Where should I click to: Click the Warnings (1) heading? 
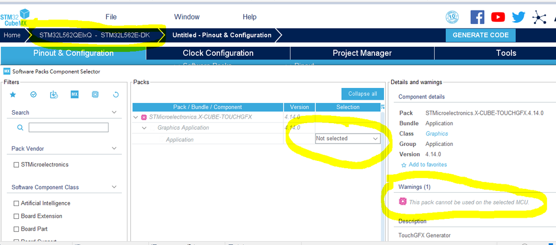click(x=415, y=187)
